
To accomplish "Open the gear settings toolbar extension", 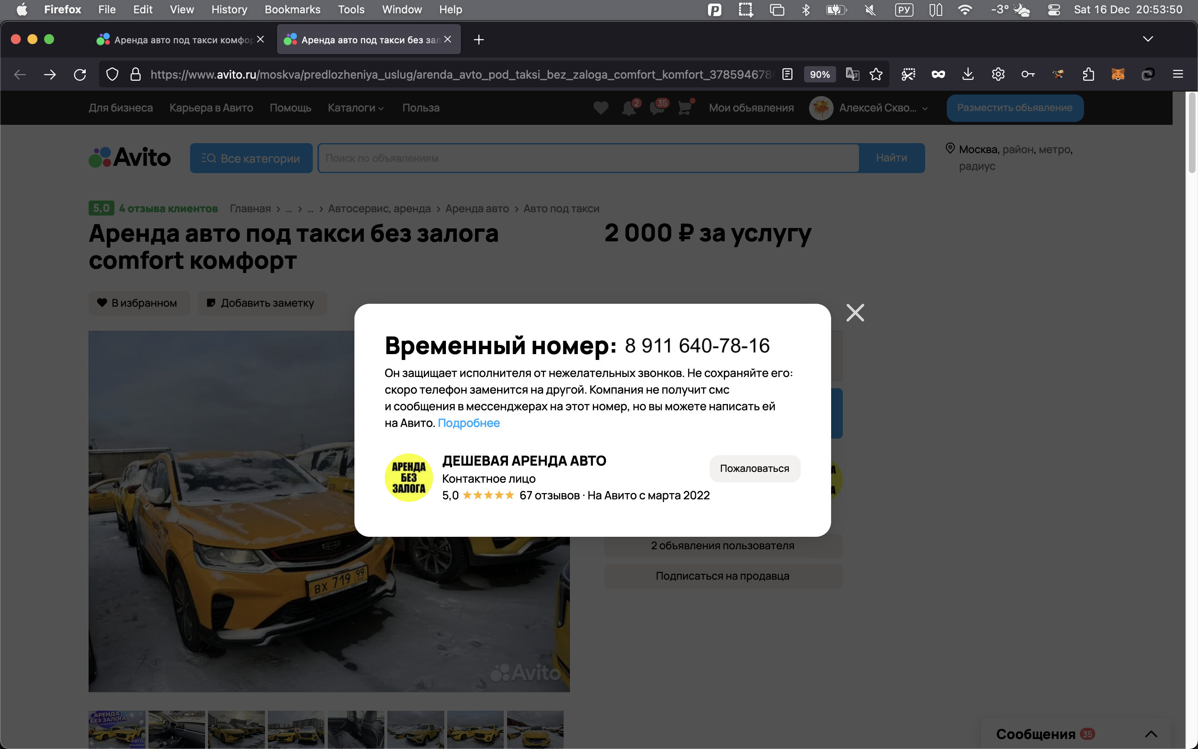I will pyautogui.click(x=998, y=74).
